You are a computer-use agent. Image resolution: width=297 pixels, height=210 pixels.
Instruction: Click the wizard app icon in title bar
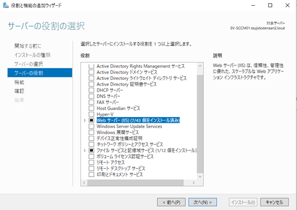pos(6,5)
